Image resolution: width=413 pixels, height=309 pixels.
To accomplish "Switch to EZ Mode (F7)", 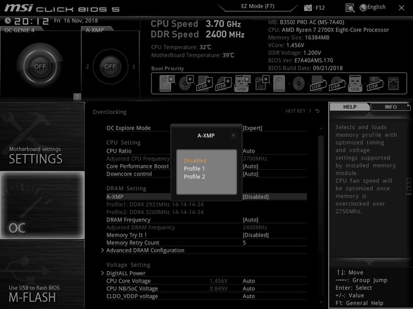I will pos(258,6).
